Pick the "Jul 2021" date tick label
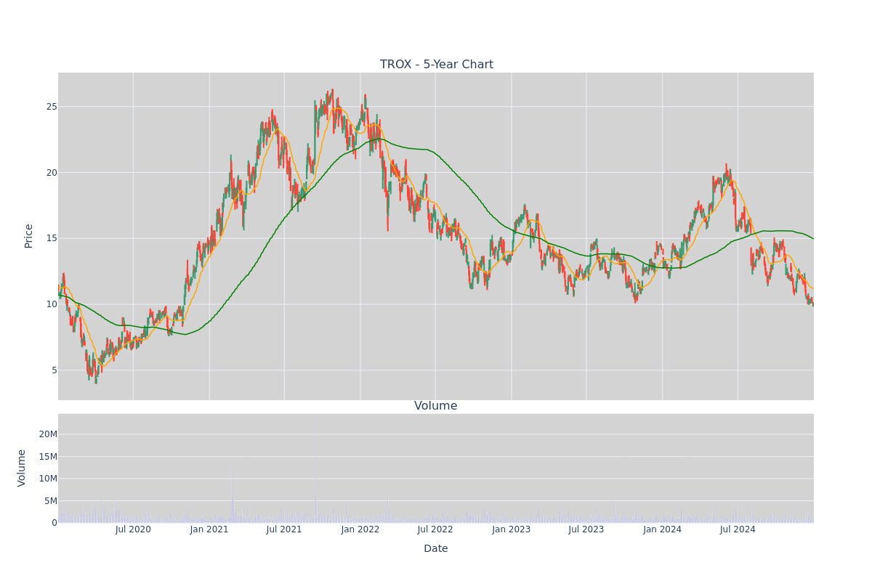872x581 pixels. [284, 529]
